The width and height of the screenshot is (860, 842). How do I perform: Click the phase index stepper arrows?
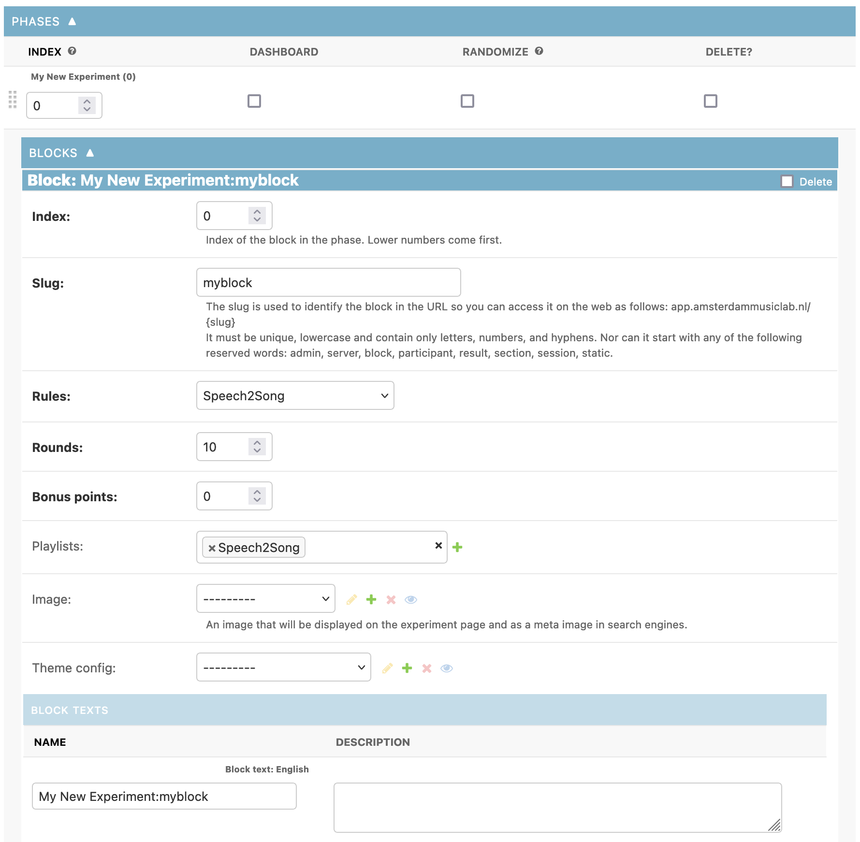(87, 105)
